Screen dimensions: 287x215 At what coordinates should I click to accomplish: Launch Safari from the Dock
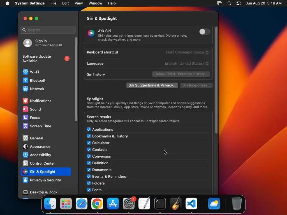click(x=82, y=204)
